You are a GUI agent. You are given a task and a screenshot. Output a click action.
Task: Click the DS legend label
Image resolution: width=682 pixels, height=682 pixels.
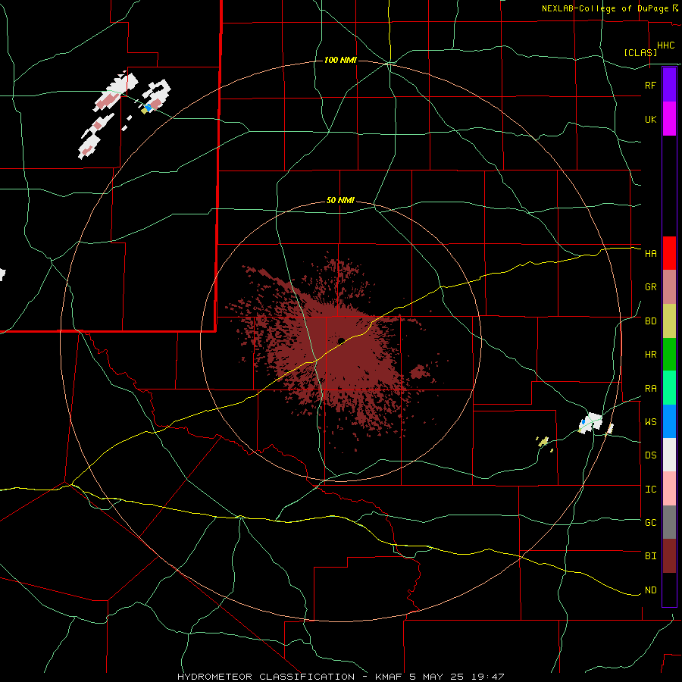[x=651, y=455]
